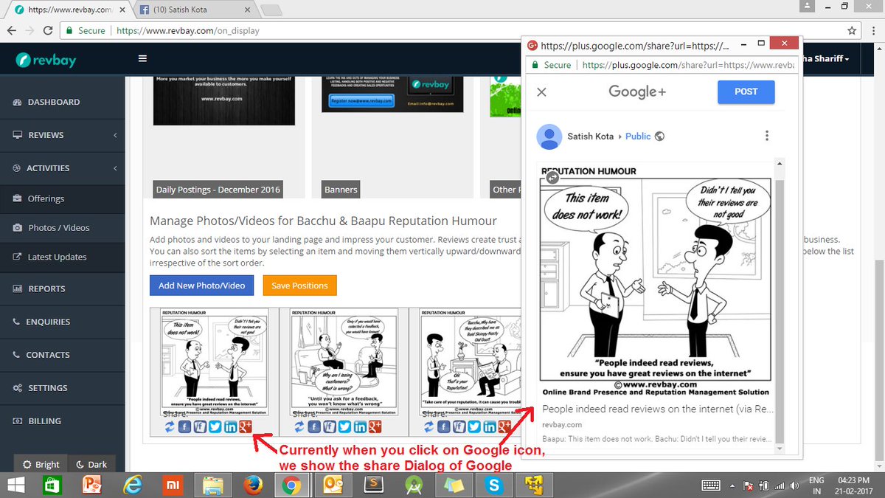Share 'Why am I losing customers' cartoon on Facebook

[313, 426]
